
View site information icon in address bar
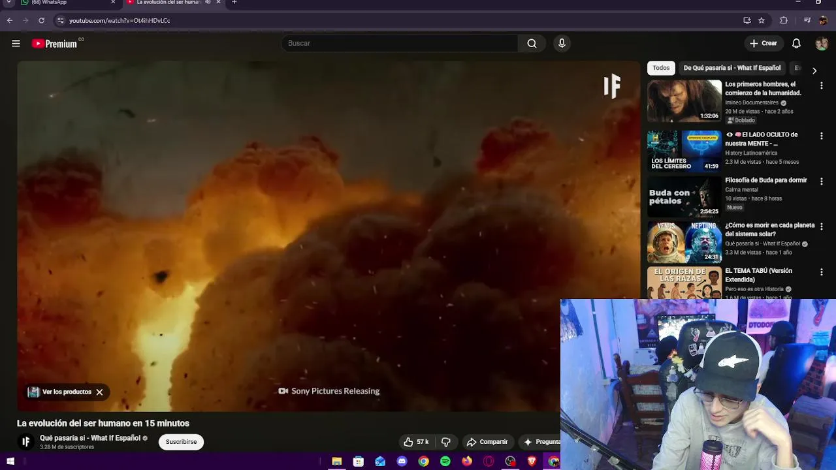coord(60,20)
